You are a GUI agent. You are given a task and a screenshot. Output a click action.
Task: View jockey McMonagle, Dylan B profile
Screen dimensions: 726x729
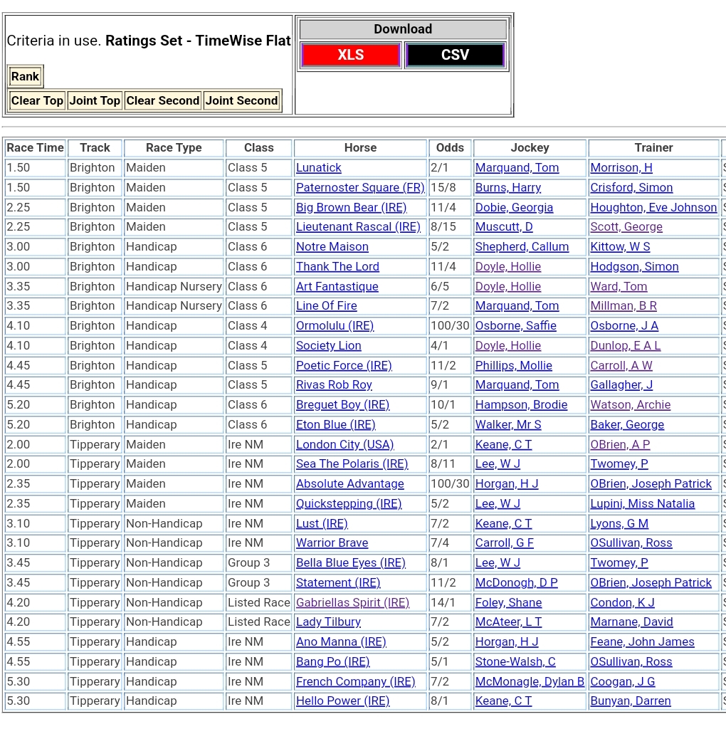tap(530, 682)
